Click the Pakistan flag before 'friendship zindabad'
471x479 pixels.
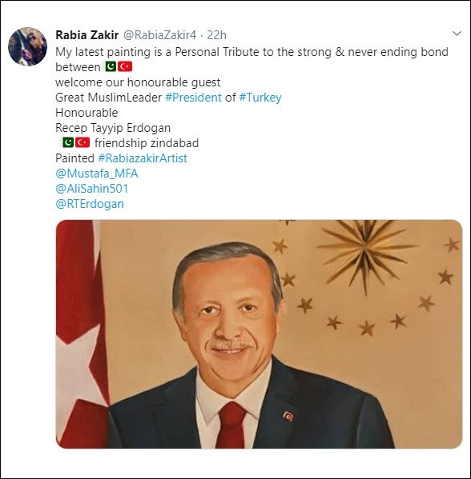coord(68,142)
